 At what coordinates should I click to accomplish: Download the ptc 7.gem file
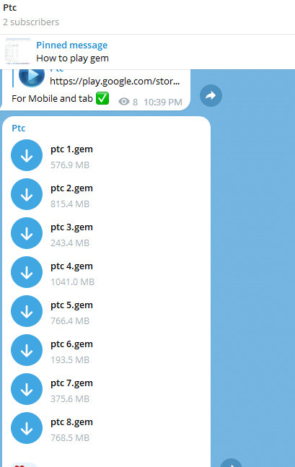pyautogui.click(x=27, y=389)
